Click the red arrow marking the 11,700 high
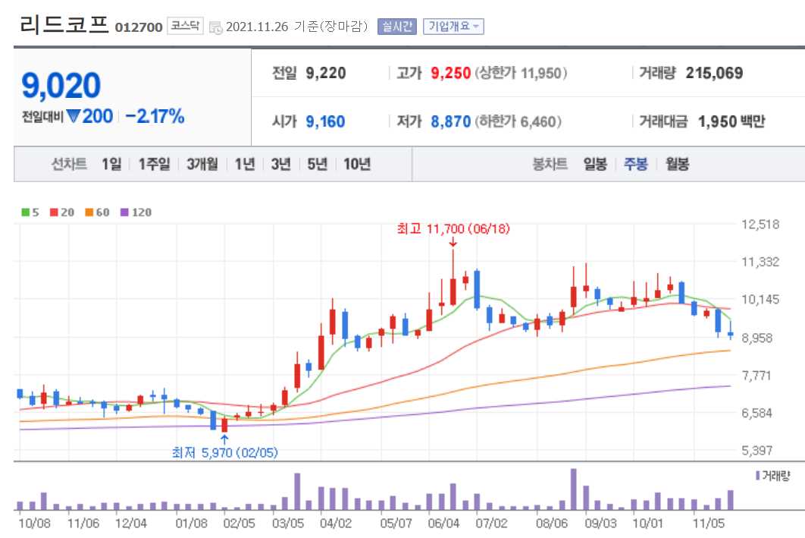Screen dimensions: 805x538 454,243
